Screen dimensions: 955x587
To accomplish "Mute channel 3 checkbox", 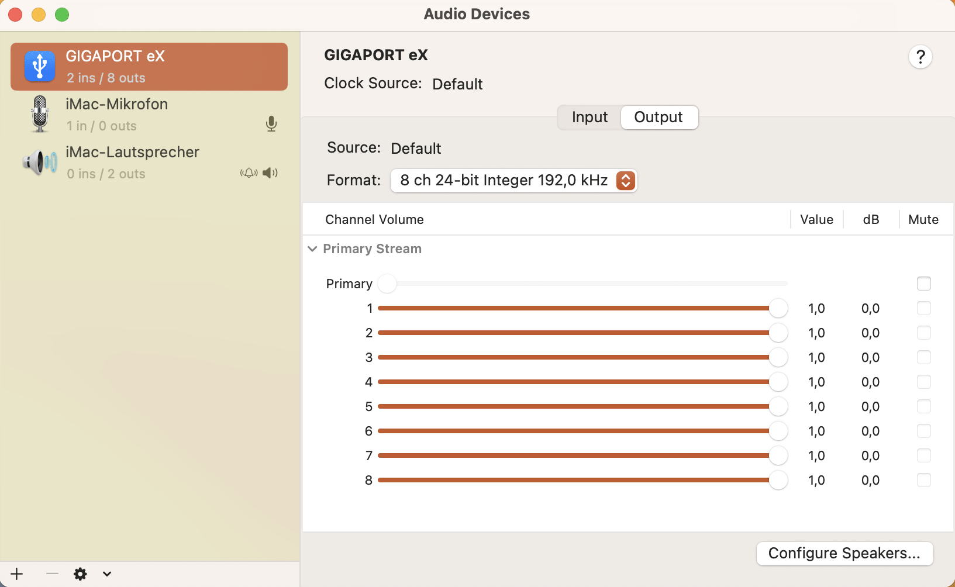I will click(x=924, y=357).
